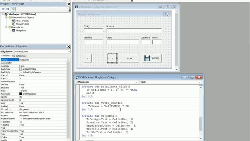Viewport: 250px width, 141px height.
Task: Collapse the Microsoft Excel Objetos folder
Action: tap(6, 17)
